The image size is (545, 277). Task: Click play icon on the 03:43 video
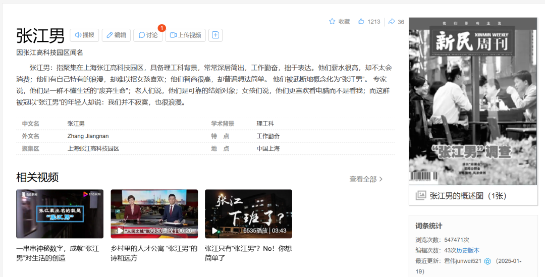pos(215,231)
